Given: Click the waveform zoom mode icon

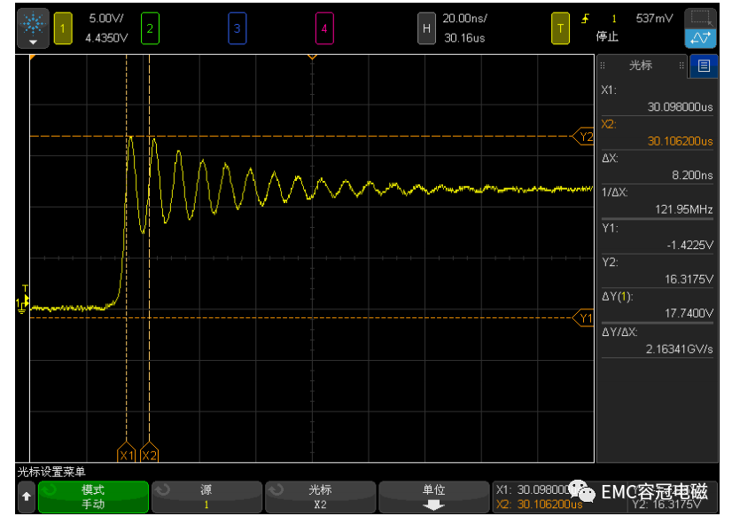Looking at the screenshot, I should (x=701, y=38).
